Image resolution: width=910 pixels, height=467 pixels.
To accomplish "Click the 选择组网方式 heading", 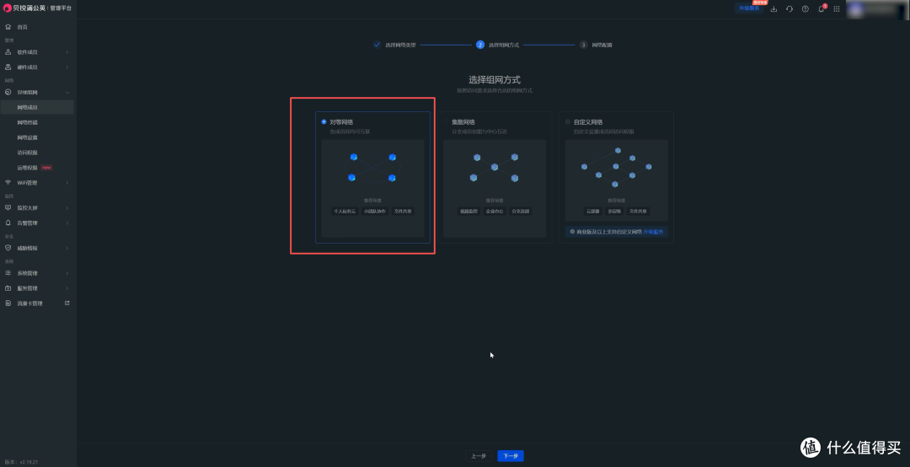I will click(495, 80).
